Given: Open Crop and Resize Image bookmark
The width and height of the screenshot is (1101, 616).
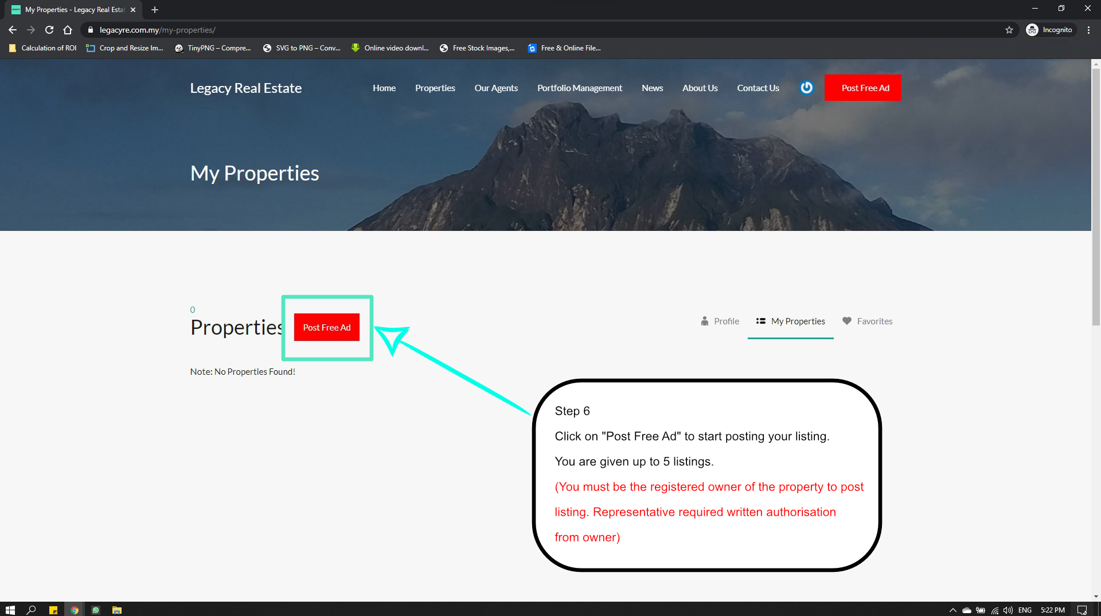Looking at the screenshot, I should (124, 48).
